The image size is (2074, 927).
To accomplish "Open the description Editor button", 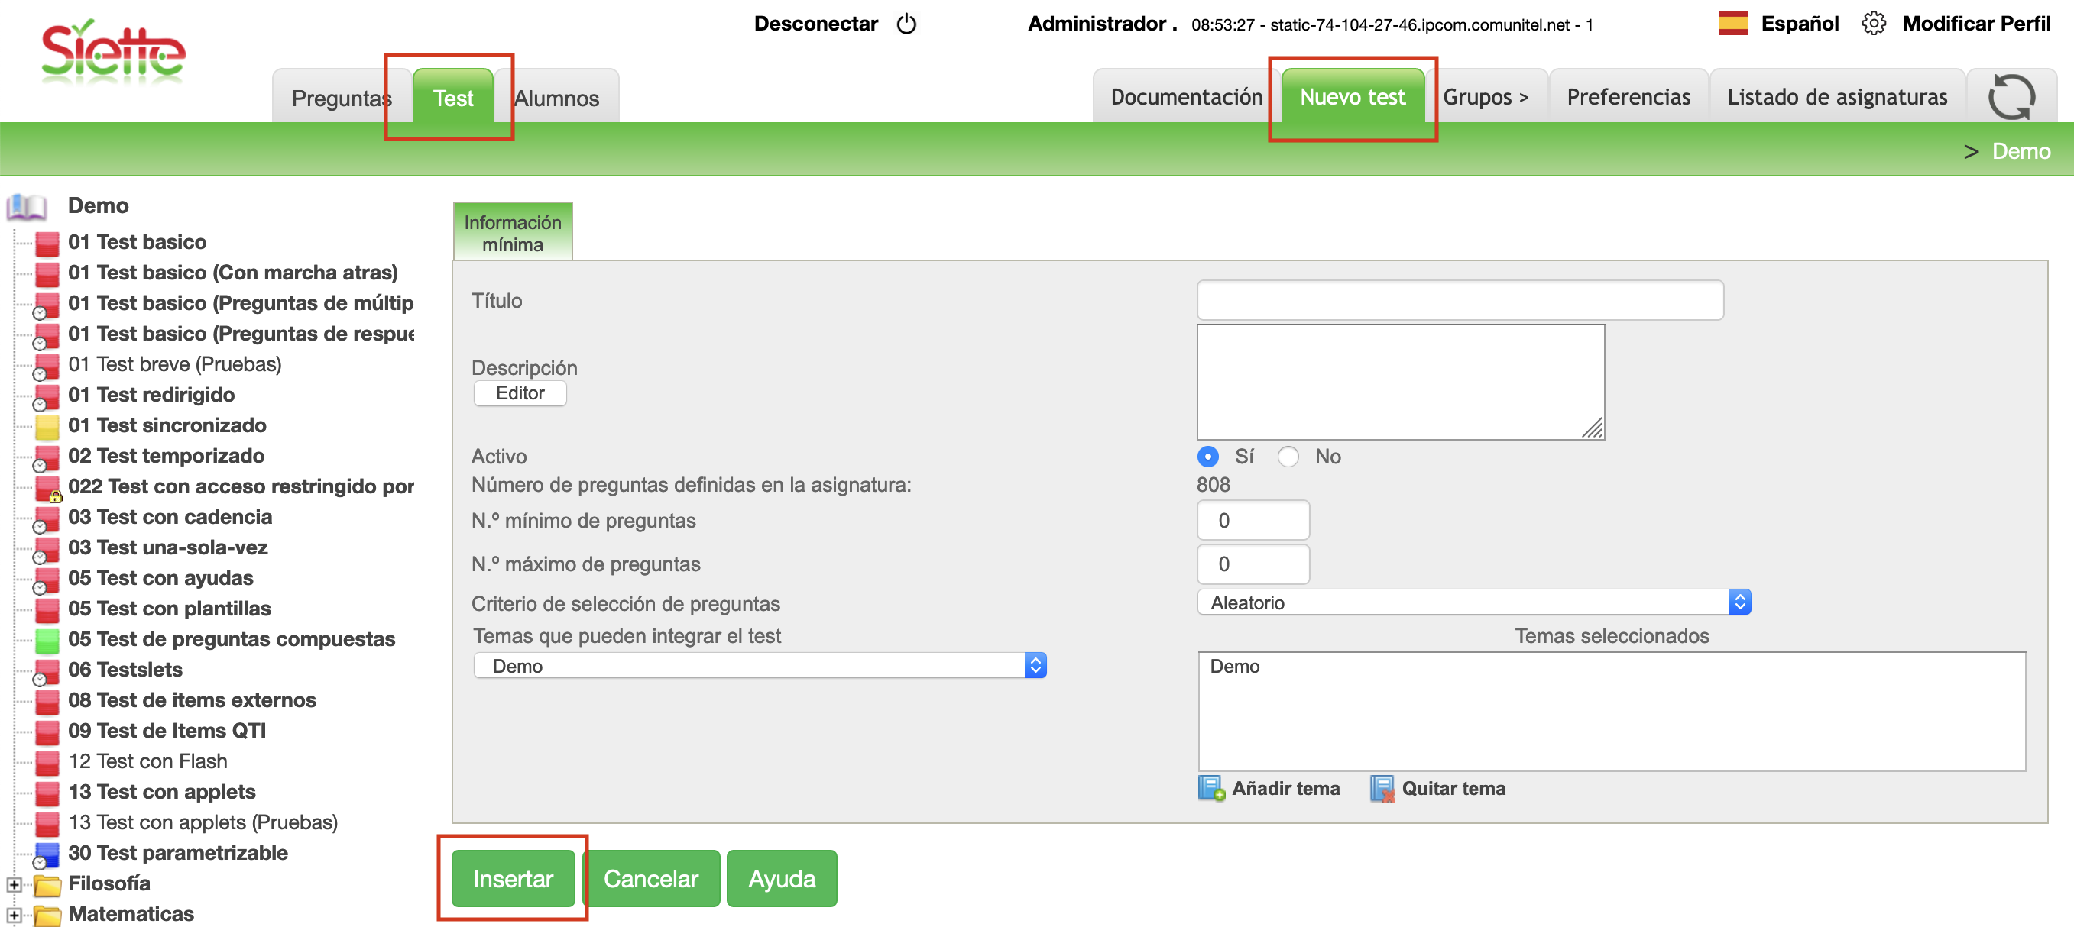I will [x=520, y=393].
